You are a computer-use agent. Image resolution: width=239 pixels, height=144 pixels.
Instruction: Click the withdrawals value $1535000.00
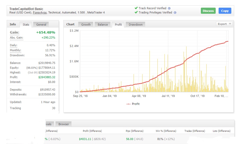[x=47, y=94]
